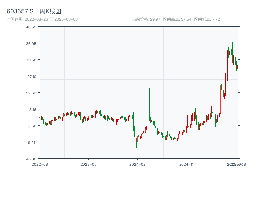Click the y-axis value 9.211
Image resolution: width=264 pixels, height=198 pixels.
(x=32, y=143)
